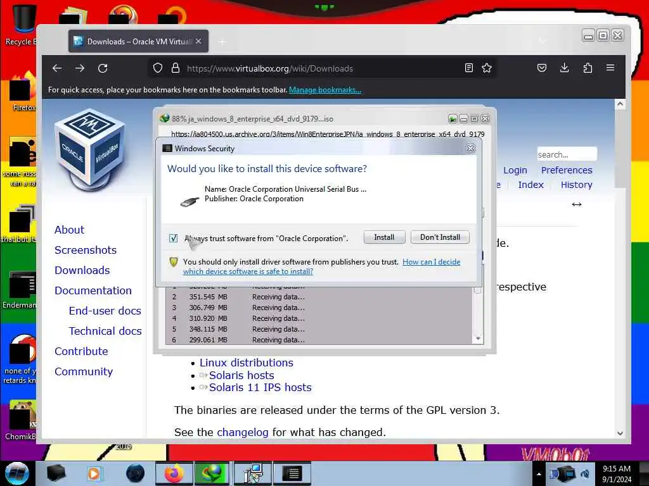Close the Windows Security dialog
This screenshot has height=486, width=649.
471,148
